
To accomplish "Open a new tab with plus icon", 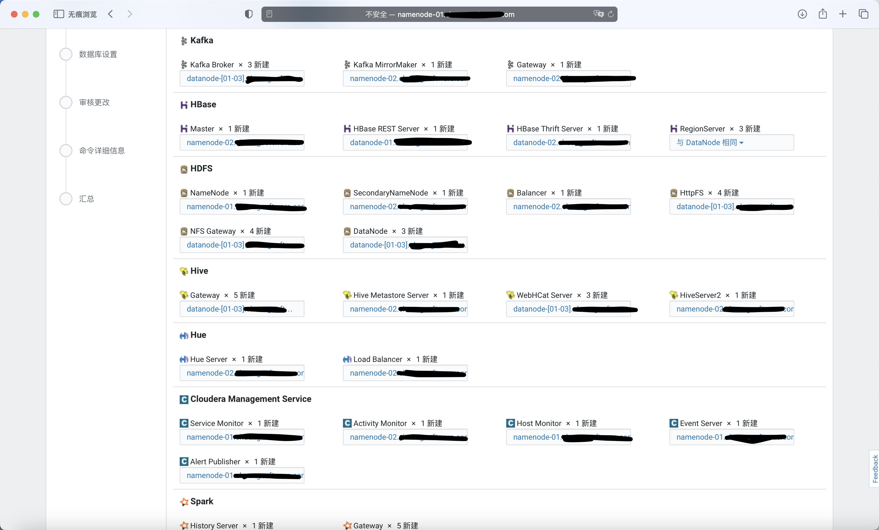I will tap(843, 14).
